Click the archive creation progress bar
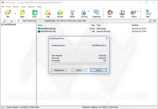Screen dimensions: 158x109 point(79,64)
